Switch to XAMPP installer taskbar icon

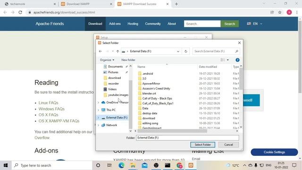[191, 165]
